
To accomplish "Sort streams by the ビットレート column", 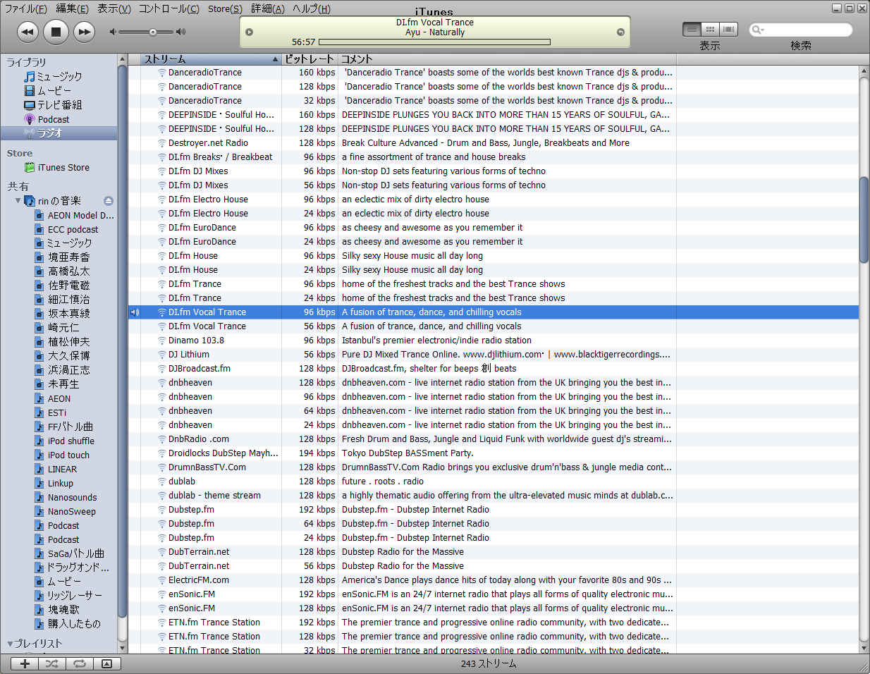I will click(x=310, y=59).
